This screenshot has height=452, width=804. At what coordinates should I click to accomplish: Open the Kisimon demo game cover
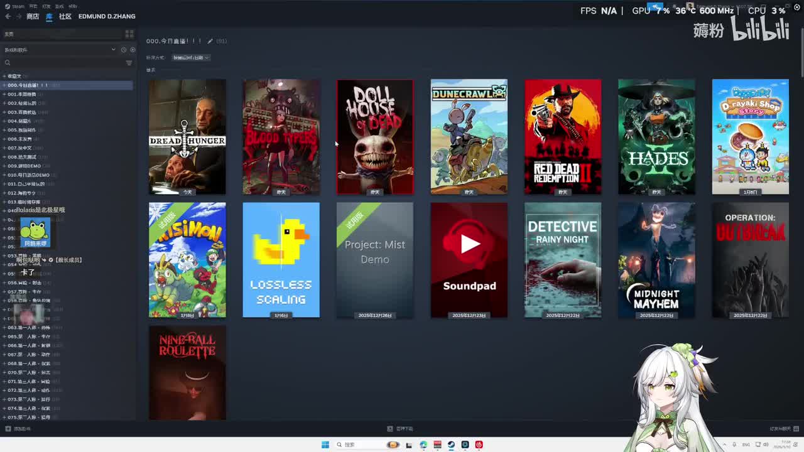(187, 260)
